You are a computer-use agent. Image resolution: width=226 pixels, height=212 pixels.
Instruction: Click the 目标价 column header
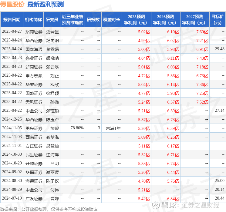(217, 20)
